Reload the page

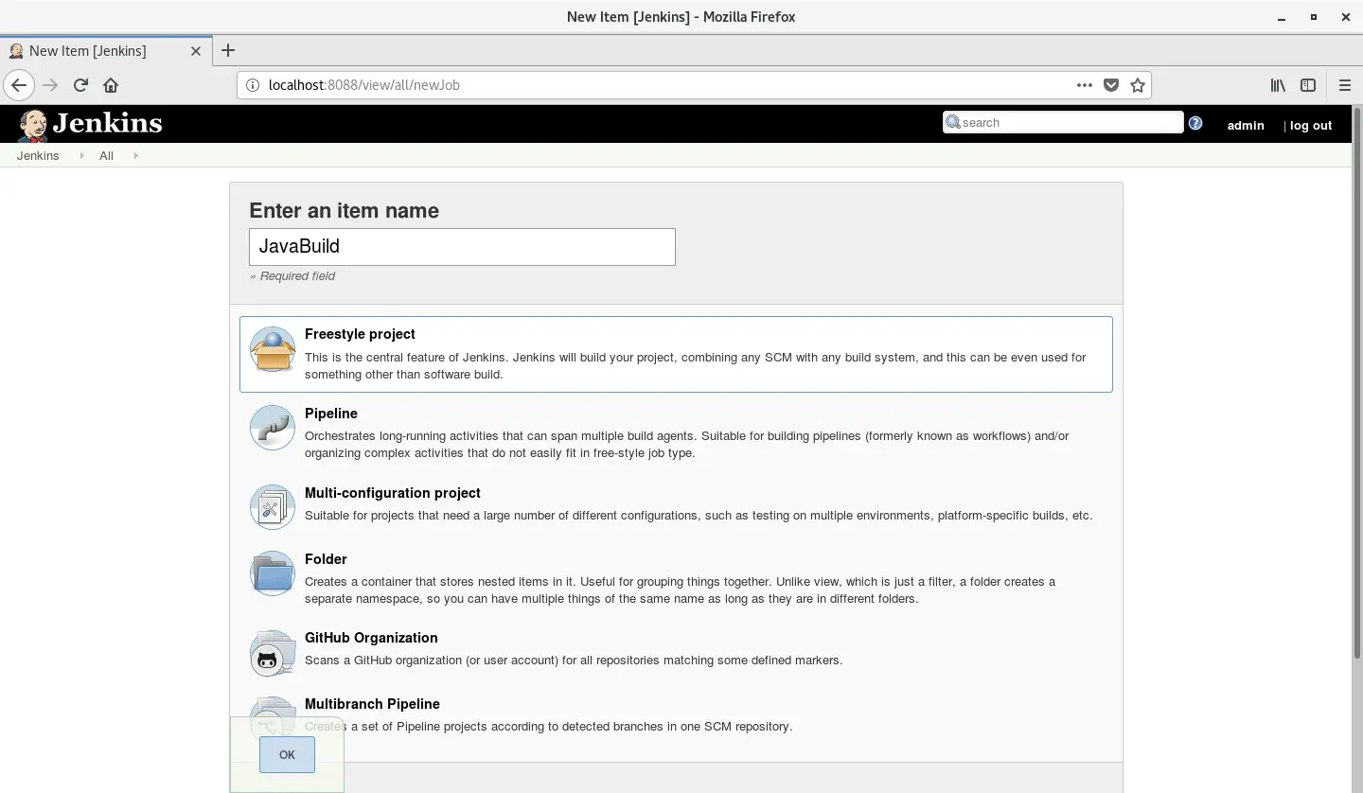coord(80,85)
